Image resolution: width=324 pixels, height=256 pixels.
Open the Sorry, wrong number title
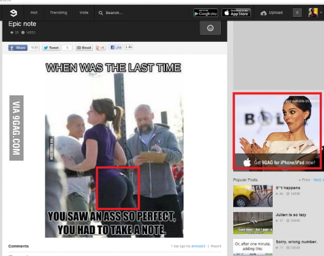(296, 242)
